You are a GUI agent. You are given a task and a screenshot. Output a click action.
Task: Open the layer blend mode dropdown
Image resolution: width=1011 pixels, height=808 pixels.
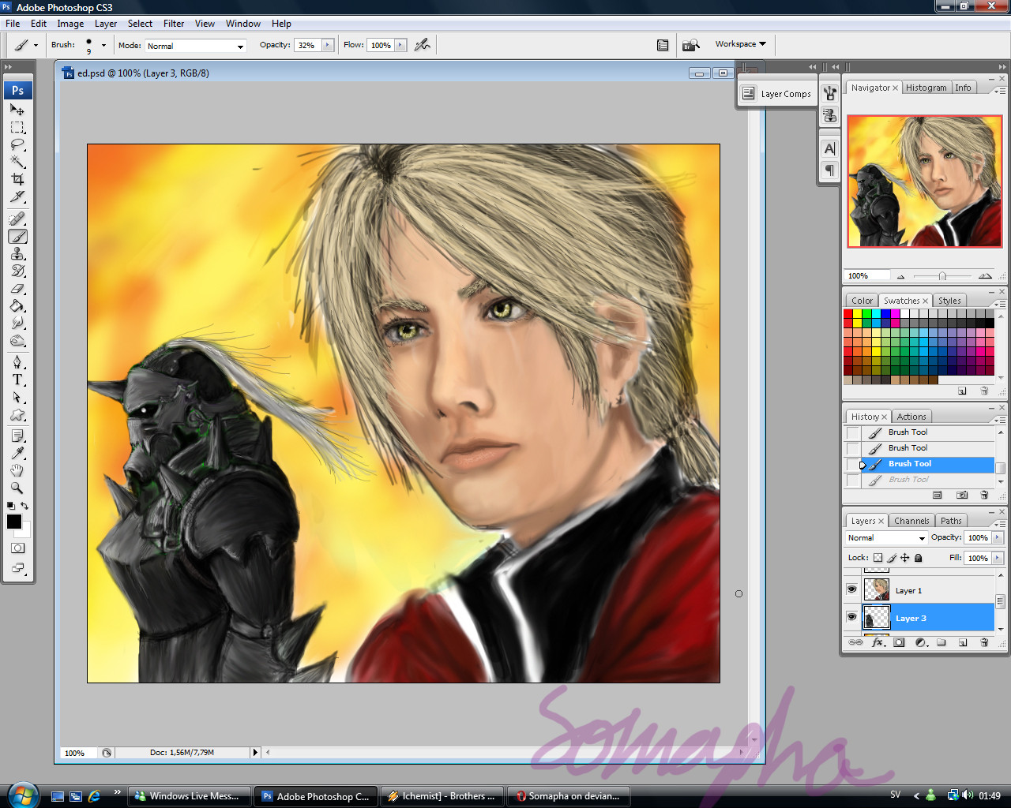pyautogui.click(x=886, y=537)
